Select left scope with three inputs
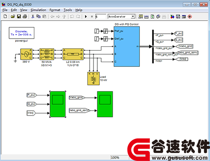Screen dimensions: 210x161 [58, 104]
